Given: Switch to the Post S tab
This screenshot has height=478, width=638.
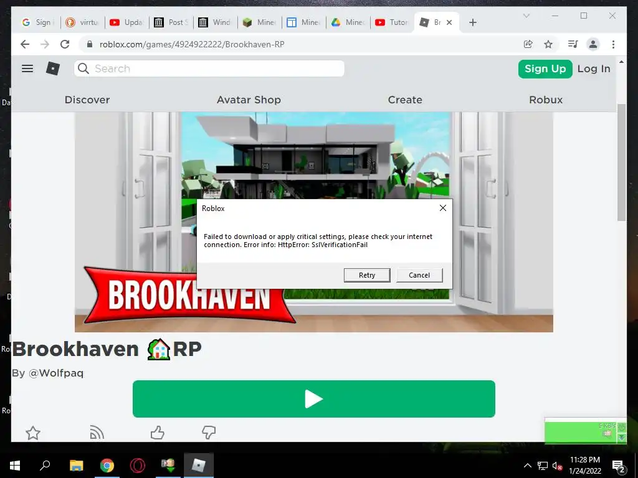Looking at the screenshot, I should pyautogui.click(x=171, y=22).
